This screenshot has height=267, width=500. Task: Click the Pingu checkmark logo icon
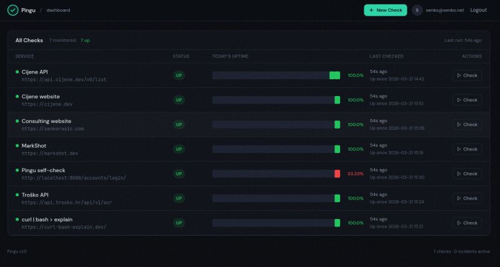point(12,10)
